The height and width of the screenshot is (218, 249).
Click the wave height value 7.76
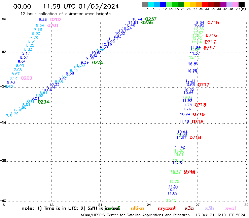[34, 37]
